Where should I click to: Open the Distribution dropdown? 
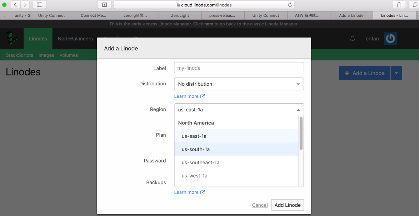click(239, 84)
